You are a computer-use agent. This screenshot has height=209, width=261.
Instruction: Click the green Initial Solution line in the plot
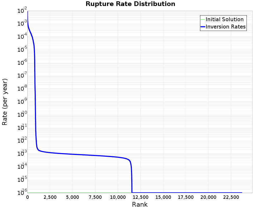pyautogui.click(x=80, y=193)
